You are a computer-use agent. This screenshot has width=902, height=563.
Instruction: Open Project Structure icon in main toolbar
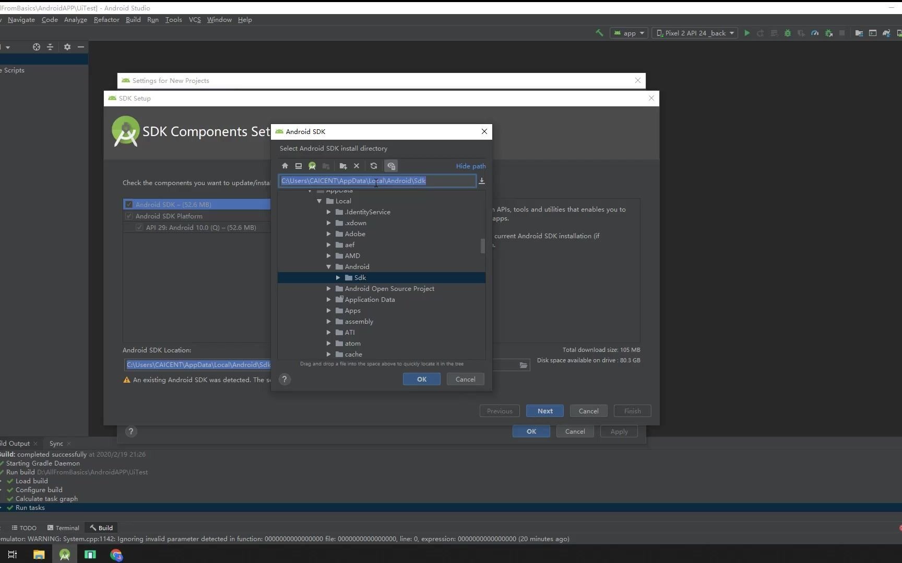[x=859, y=33]
